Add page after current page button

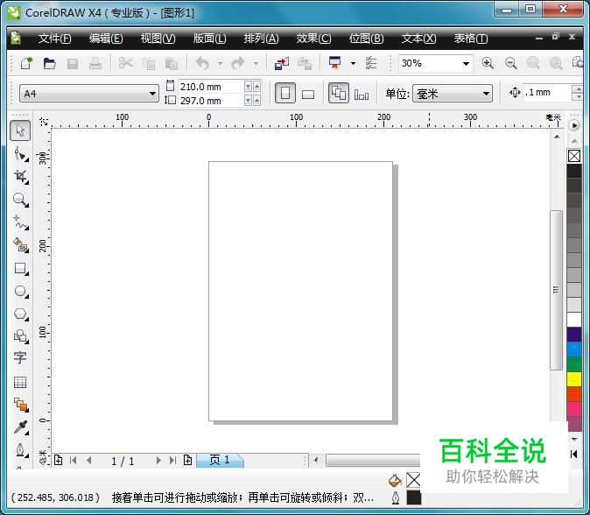click(x=187, y=460)
